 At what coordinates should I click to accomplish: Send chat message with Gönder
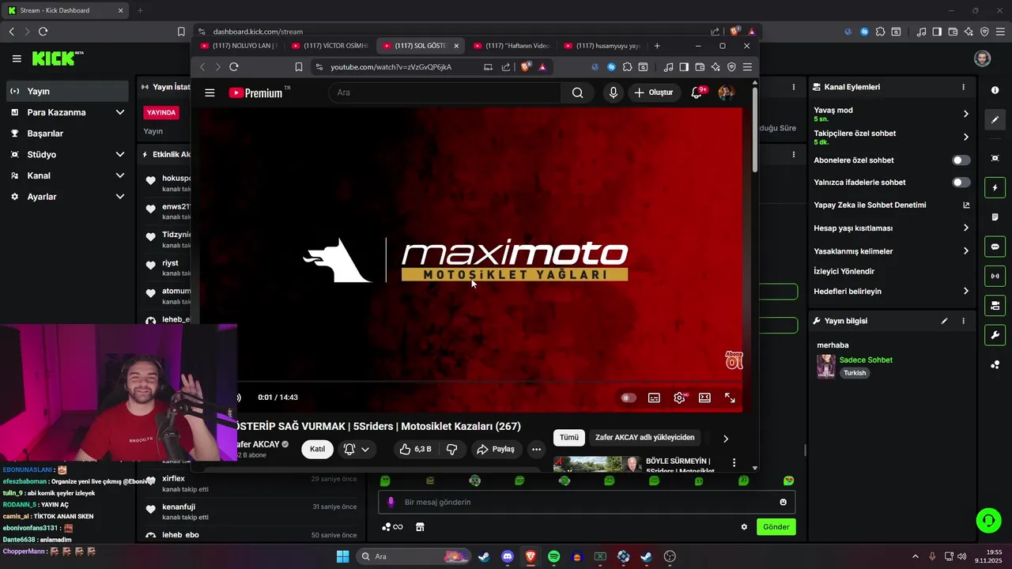click(x=776, y=527)
